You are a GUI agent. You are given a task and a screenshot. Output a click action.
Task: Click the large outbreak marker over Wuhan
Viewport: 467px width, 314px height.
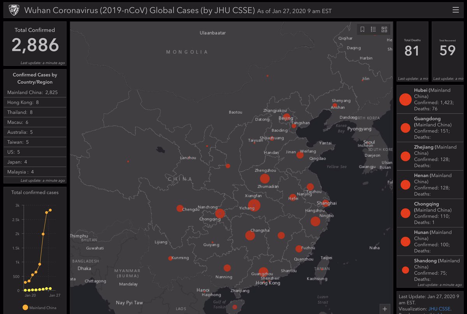coord(254,205)
